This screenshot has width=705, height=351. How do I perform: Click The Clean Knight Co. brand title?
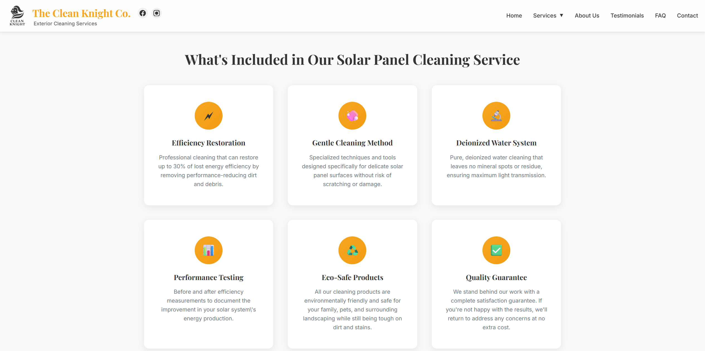coord(81,13)
